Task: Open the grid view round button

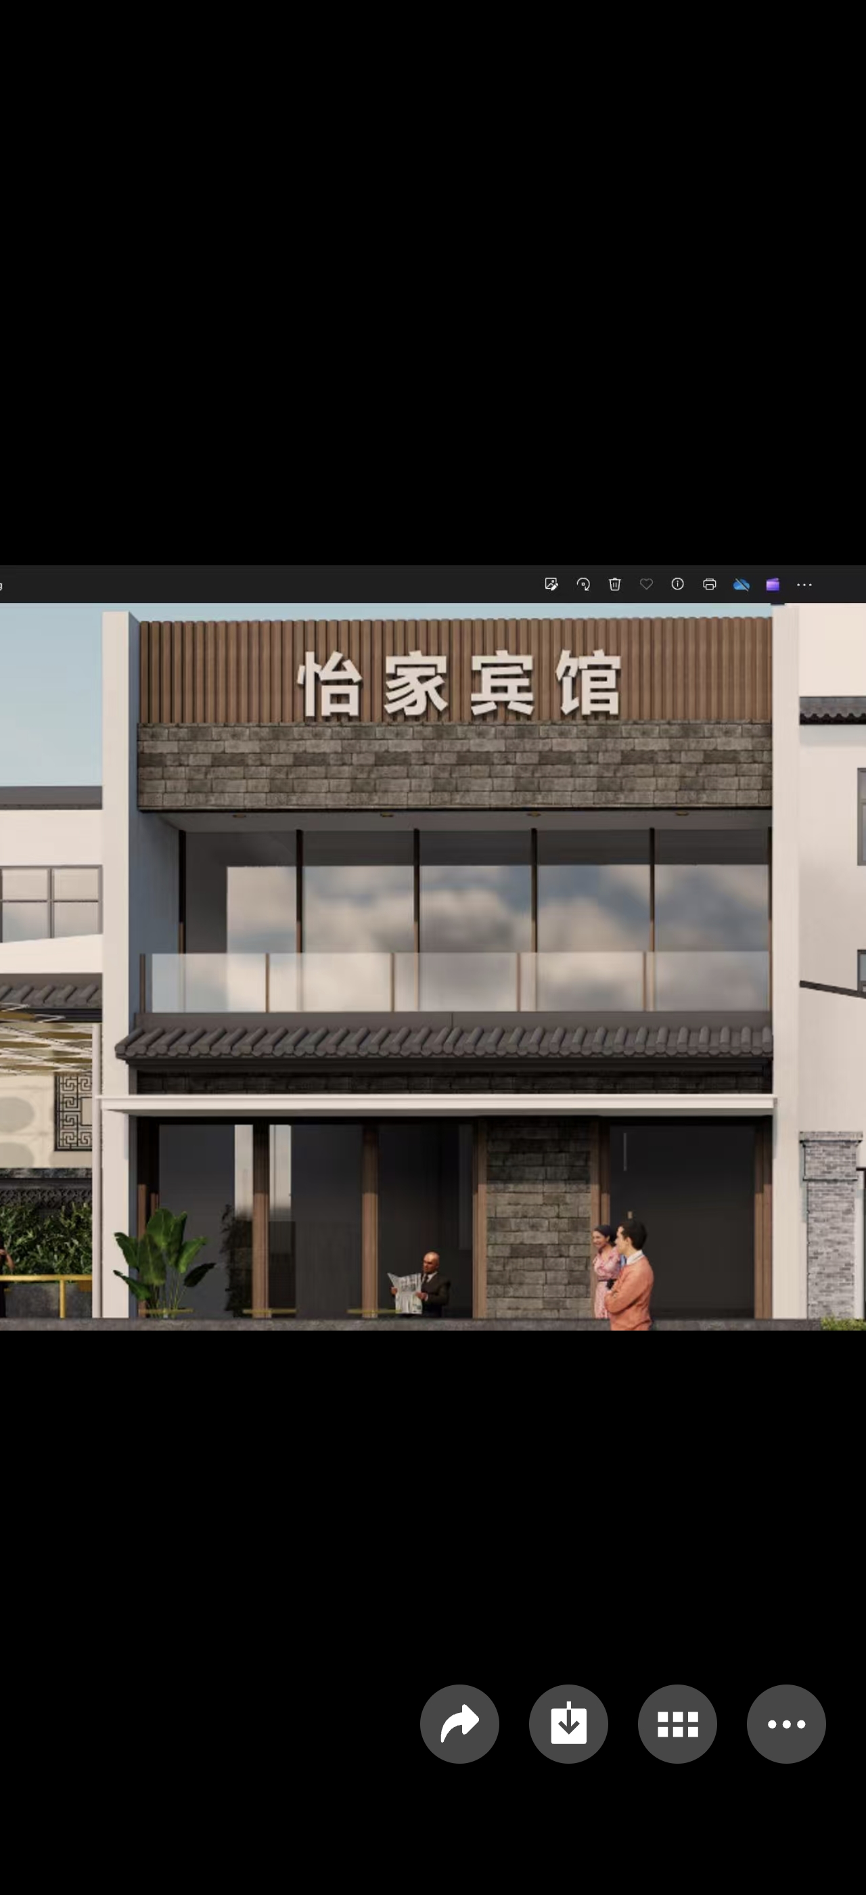Action: [x=677, y=1724]
